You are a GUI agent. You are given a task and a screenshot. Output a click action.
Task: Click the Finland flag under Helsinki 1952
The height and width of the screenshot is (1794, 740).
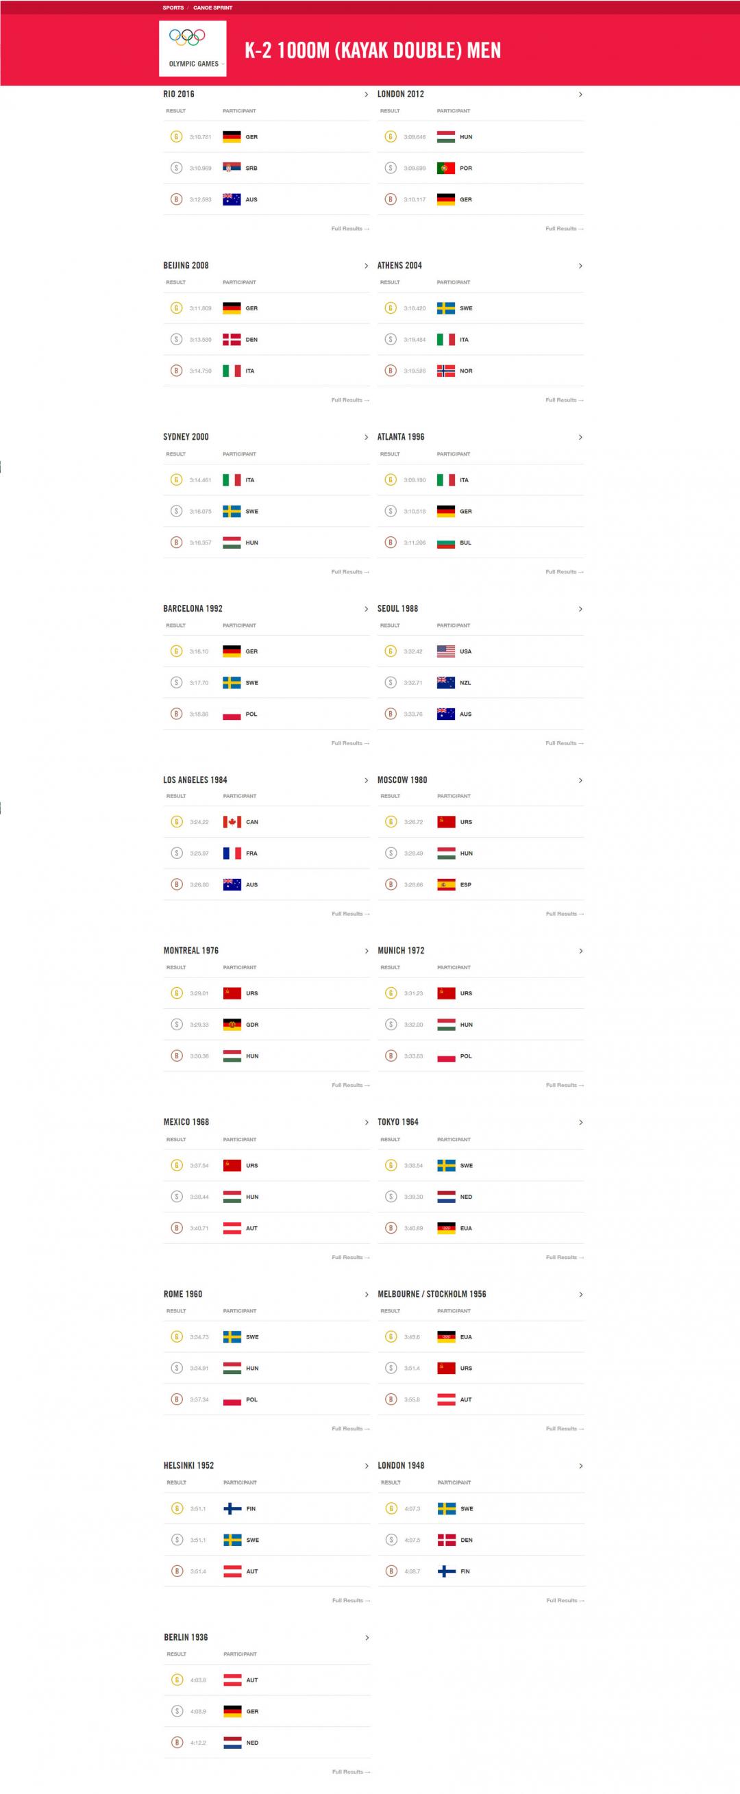pos(233,1508)
